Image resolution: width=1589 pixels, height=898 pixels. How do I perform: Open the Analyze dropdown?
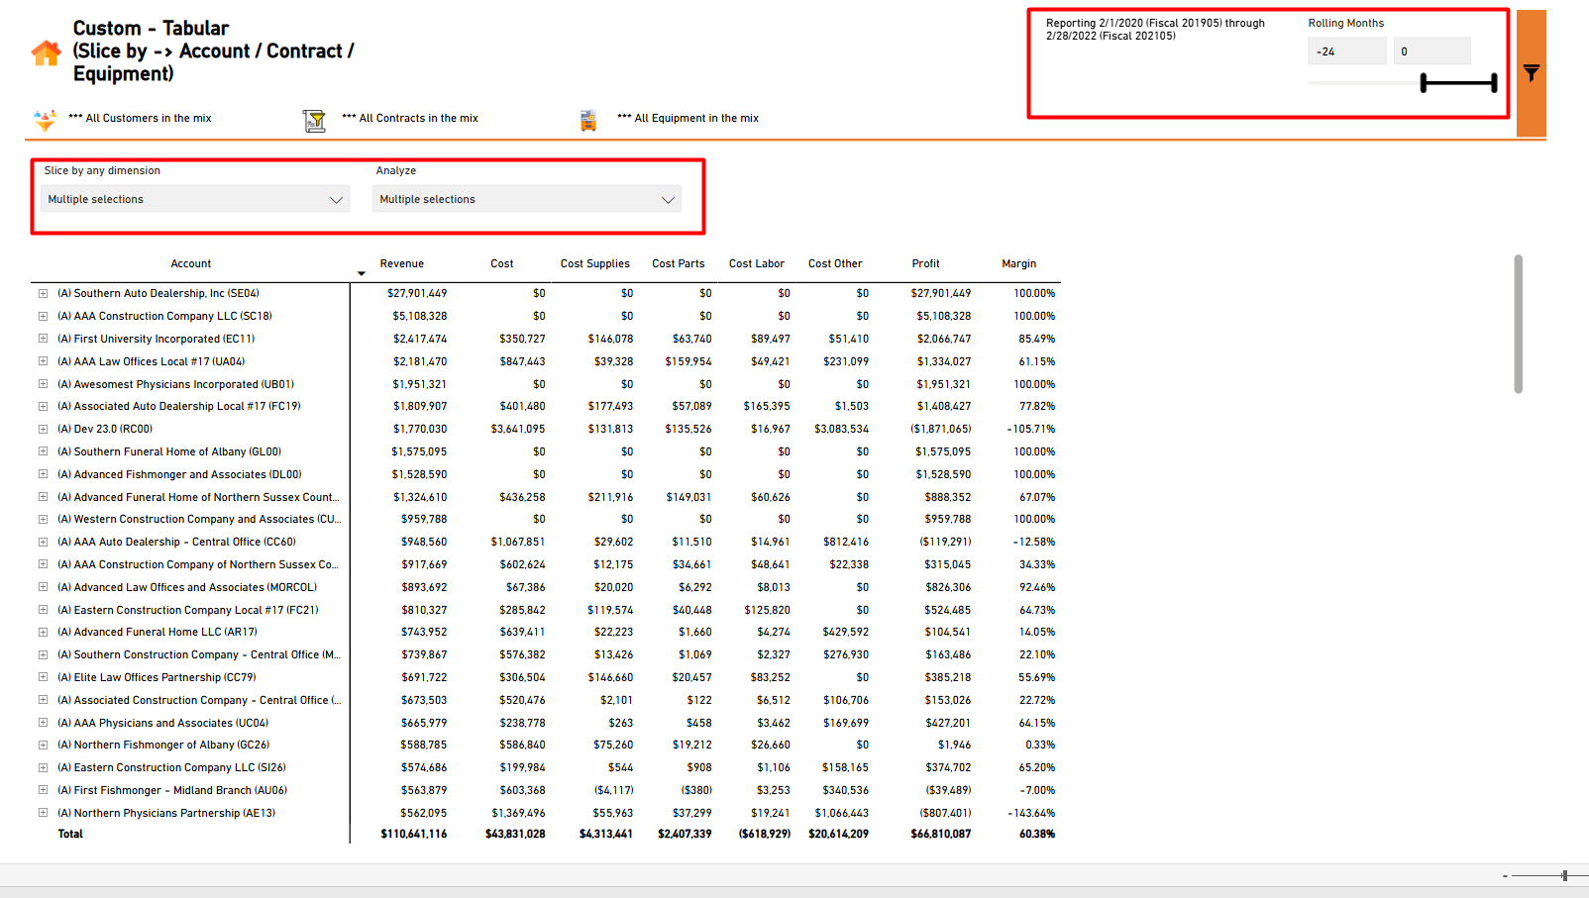(527, 199)
